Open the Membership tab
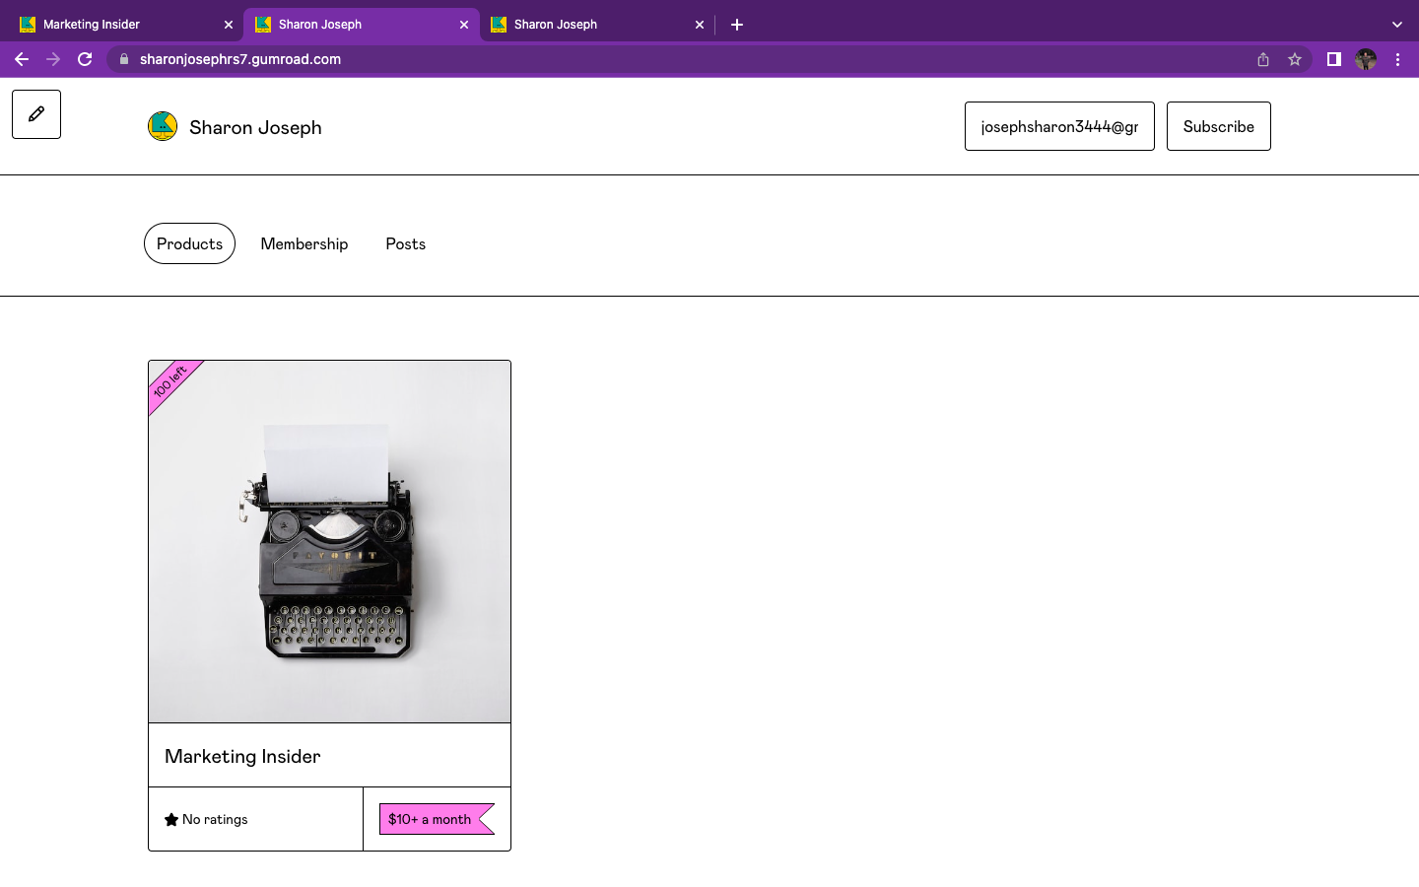 (304, 243)
